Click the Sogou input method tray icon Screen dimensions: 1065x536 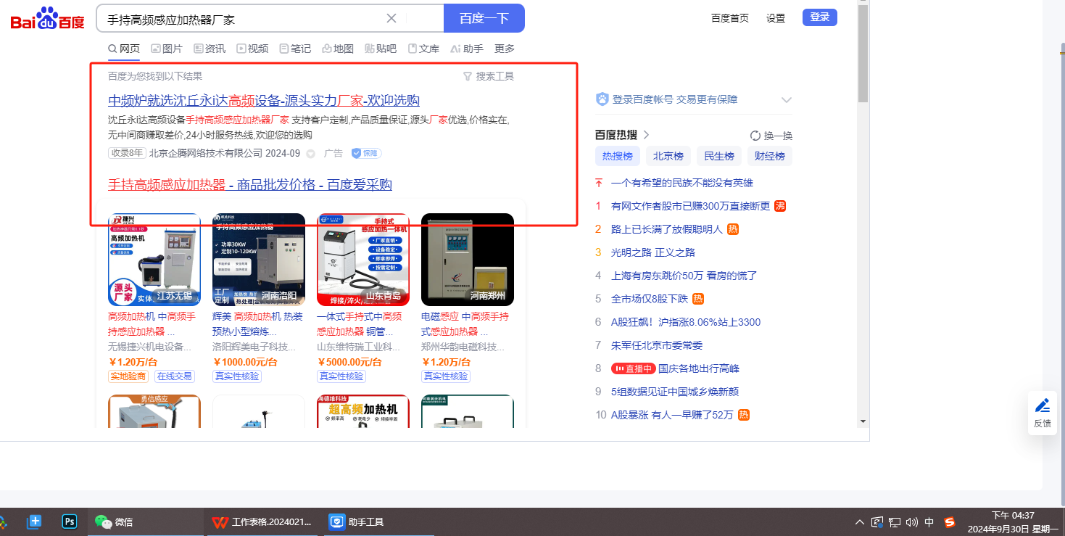[950, 521]
